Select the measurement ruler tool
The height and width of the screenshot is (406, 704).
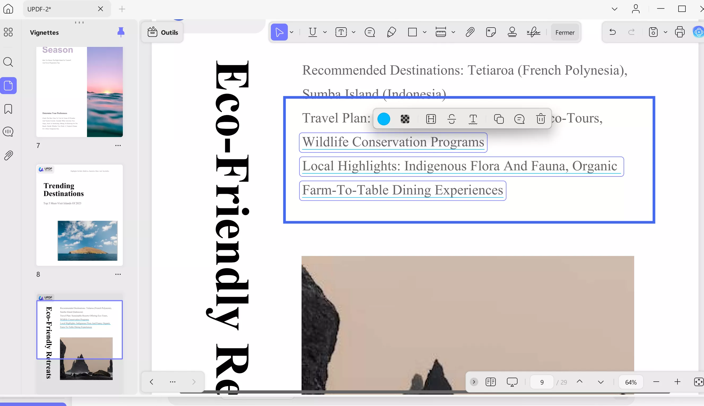pyautogui.click(x=441, y=32)
